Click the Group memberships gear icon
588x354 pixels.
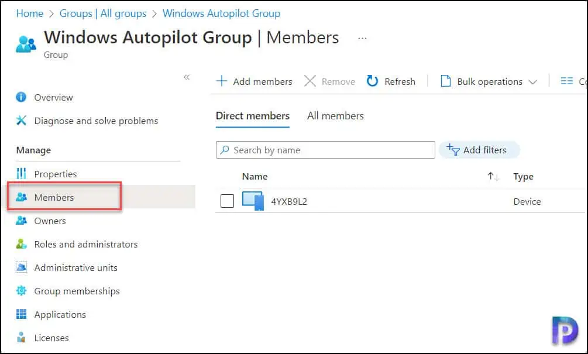[x=21, y=291]
